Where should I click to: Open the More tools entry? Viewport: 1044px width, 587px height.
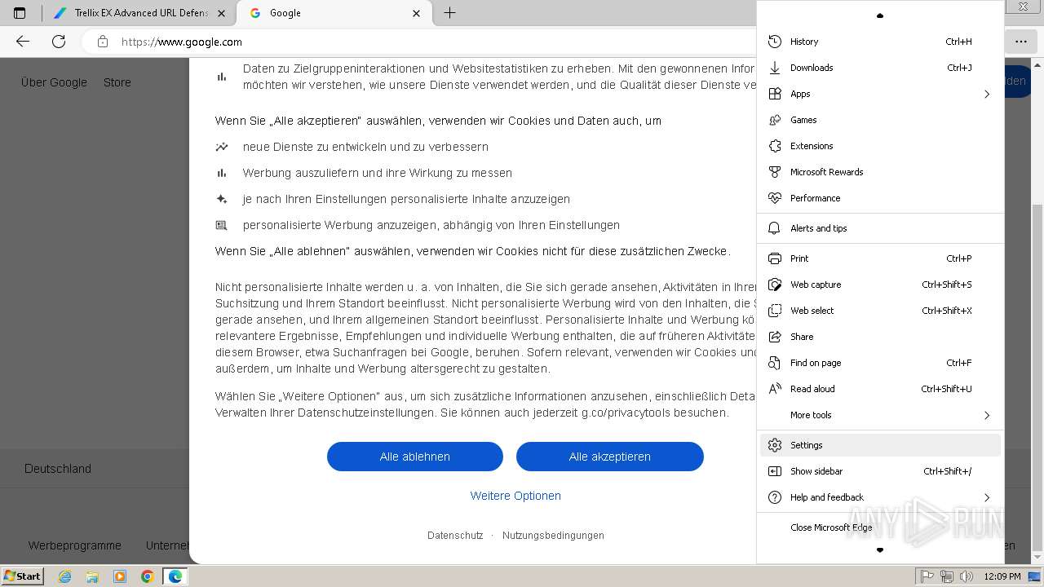click(x=880, y=415)
